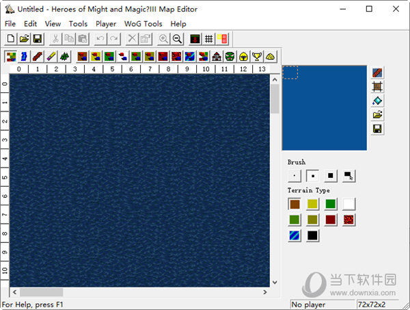Open the WoG Tools menu

tap(143, 24)
